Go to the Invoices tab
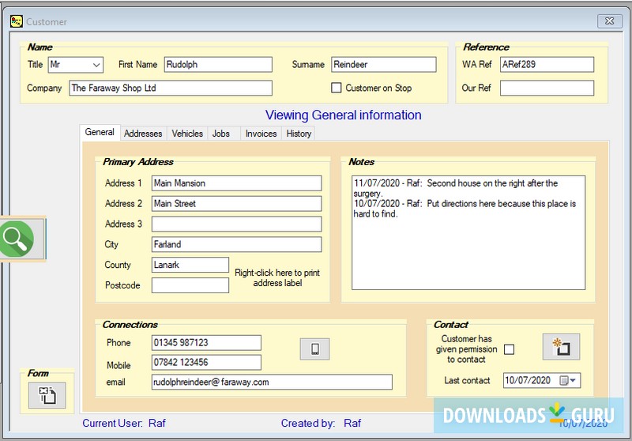The image size is (632, 441). [x=261, y=134]
